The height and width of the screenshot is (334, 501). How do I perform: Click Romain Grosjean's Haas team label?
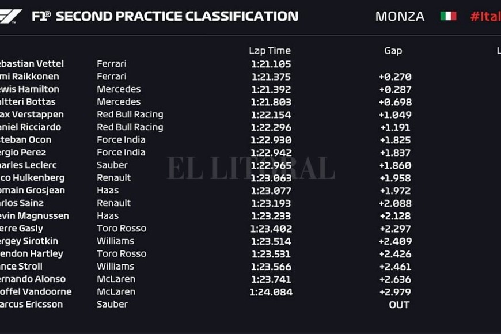point(108,191)
